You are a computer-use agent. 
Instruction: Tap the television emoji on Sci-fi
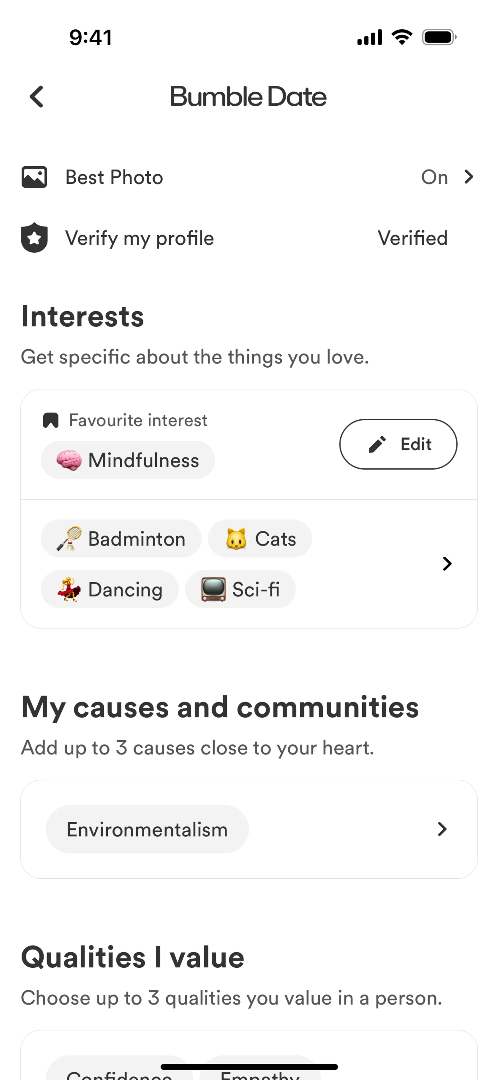tap(213, 590)
